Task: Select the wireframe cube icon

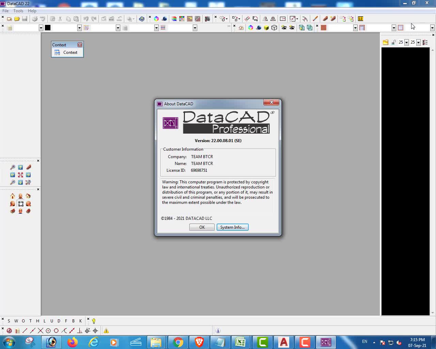Action: tap(274, 28)
